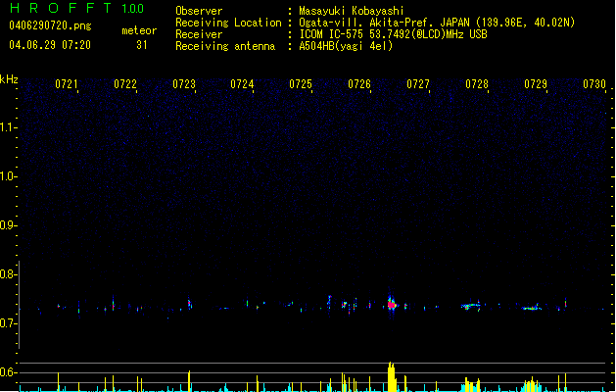Click the ICOM IC-575 receiver text
The image size is (616, 392).
click(393, 34)
